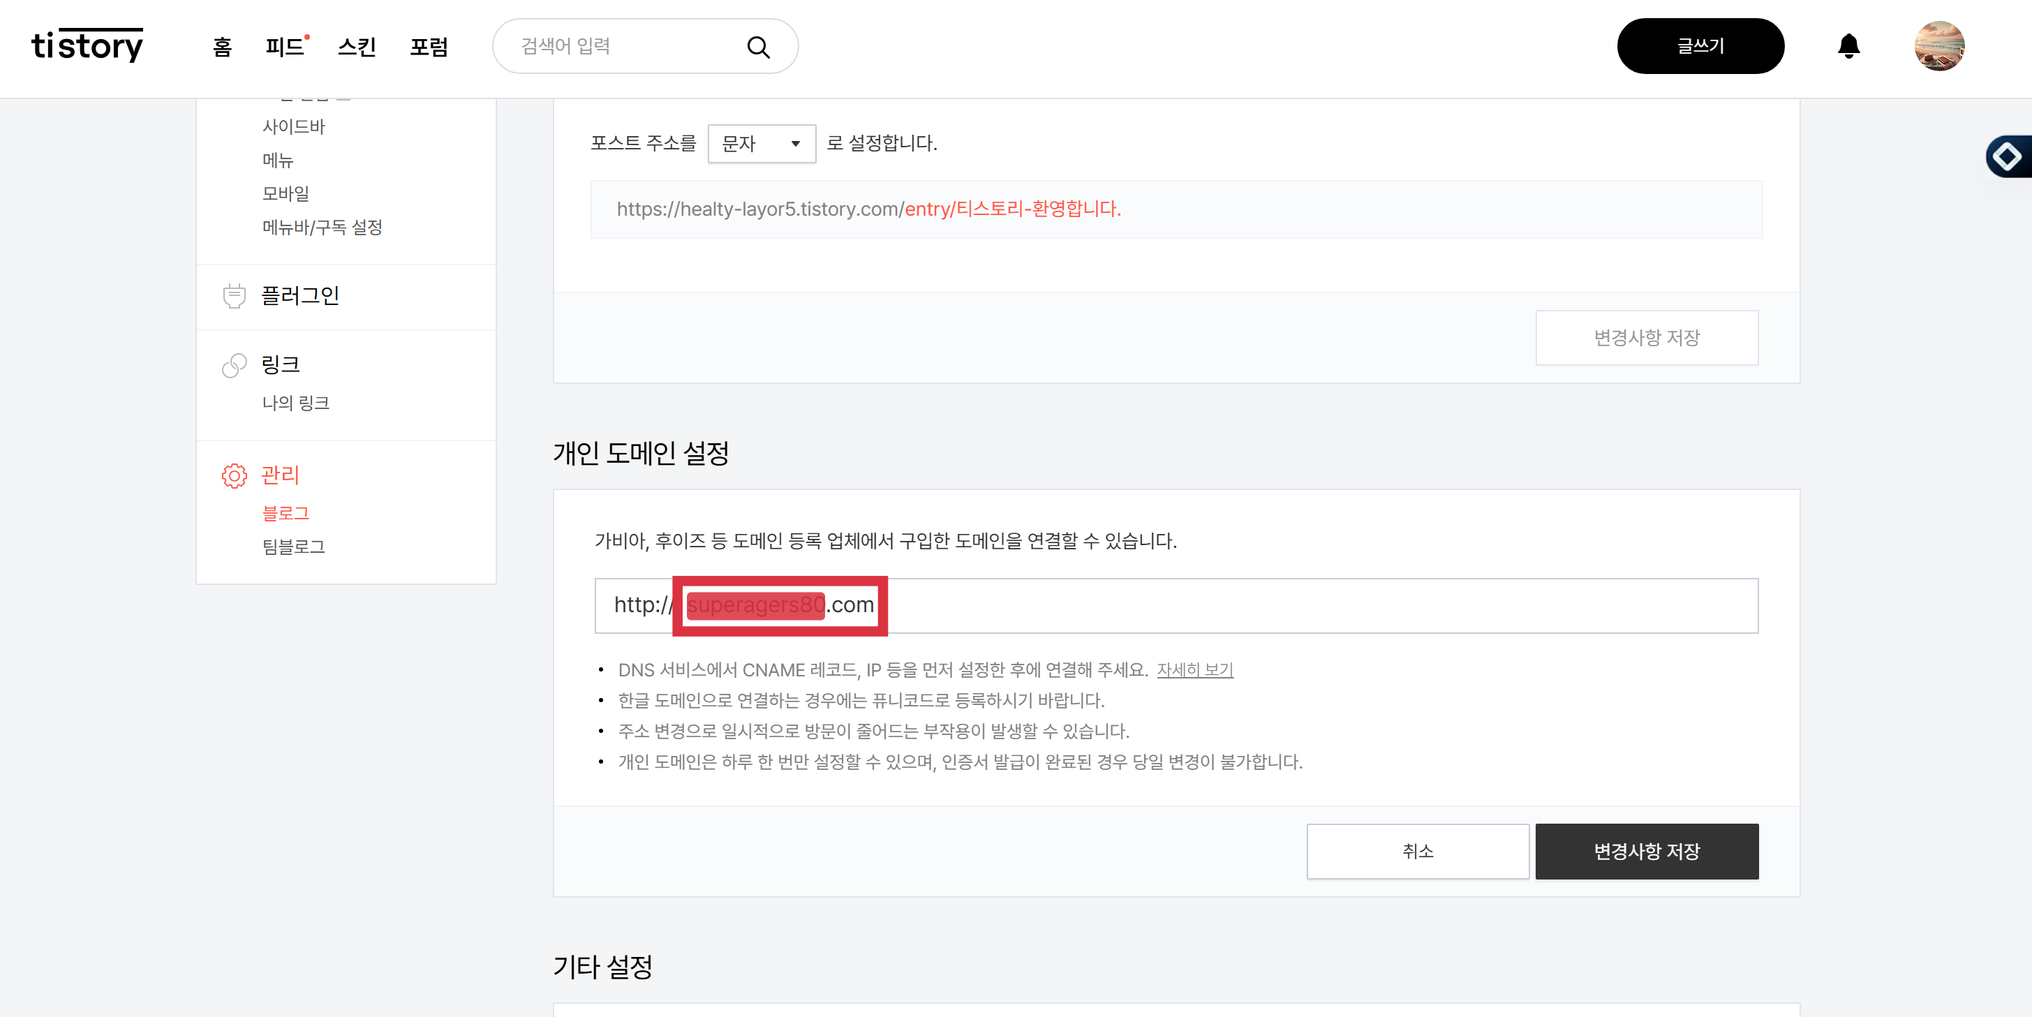Click the 링크 chain icon
The height and width of the screenshot is (1017, 2032).
(x=235, y=365)
